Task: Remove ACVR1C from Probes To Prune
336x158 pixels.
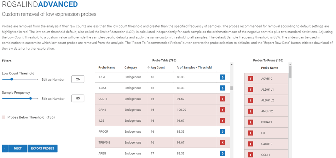Action: pos(250,79)
